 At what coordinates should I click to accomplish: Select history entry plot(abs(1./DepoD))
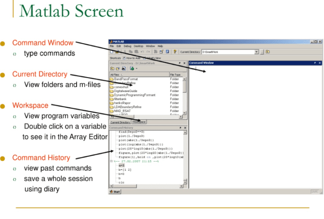[136, 140]
